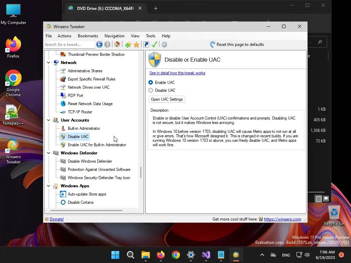Click the green checkmark toolbar icon
Viewport: 351px width, 263px height.
[x=154, y=45]
